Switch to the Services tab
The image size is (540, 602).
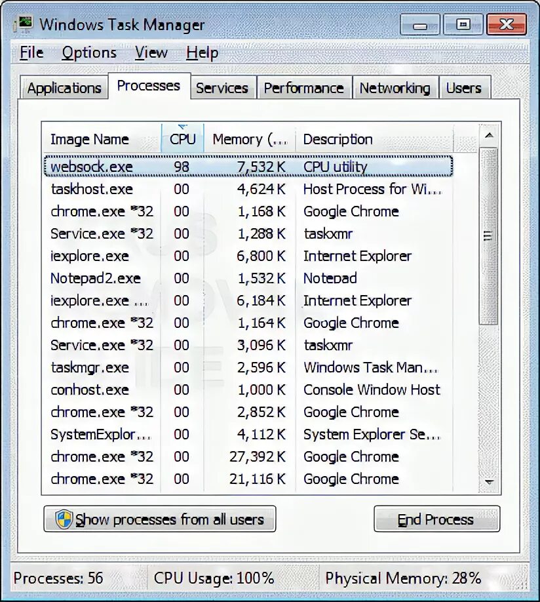pyautogui.click(x=222, y=88)
